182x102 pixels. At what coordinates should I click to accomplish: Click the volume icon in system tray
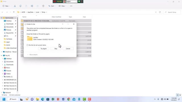tap(165, 99)
